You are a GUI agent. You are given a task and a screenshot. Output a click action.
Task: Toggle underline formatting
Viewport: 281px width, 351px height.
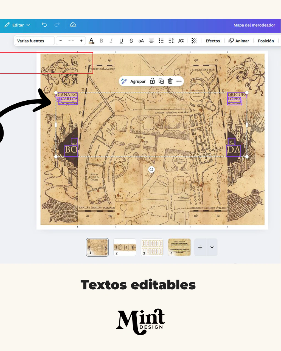coord(121,41)
